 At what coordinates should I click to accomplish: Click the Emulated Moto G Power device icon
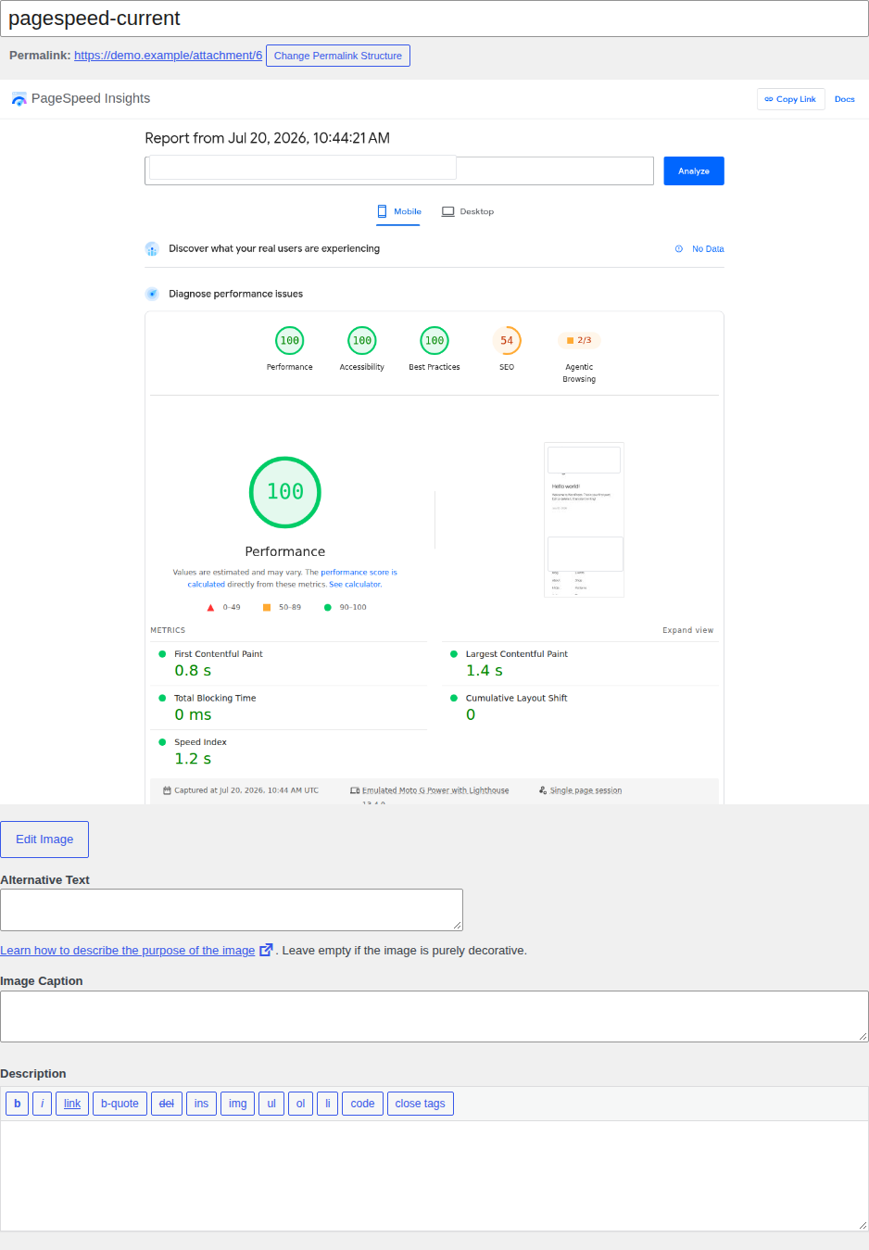[x=355, y=790]
